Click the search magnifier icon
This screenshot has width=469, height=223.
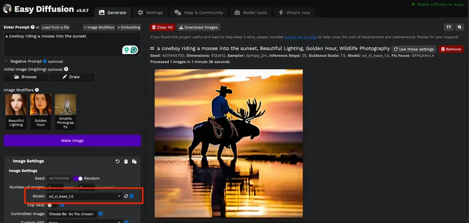point(460,28)
